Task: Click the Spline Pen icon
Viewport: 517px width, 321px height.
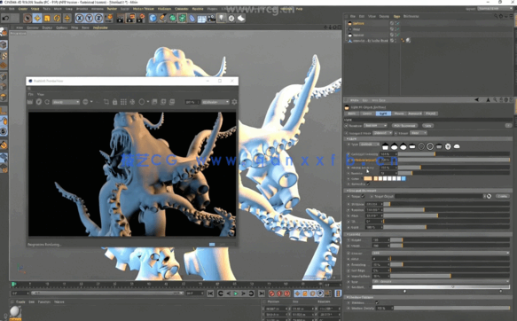Action: [162, 18]
